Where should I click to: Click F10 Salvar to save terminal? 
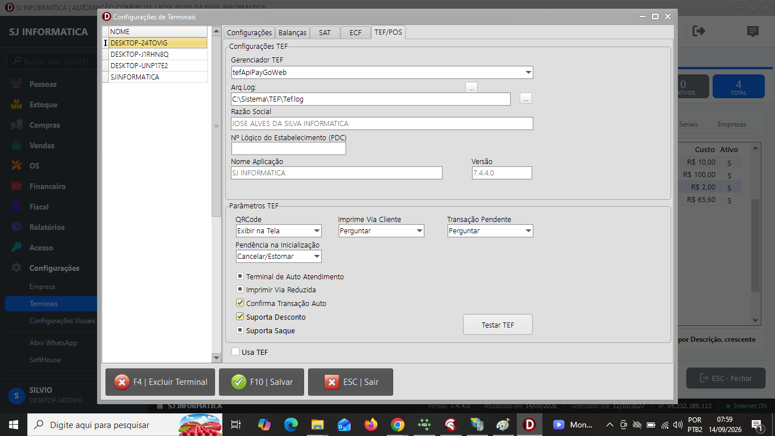[x=262, y=382]
